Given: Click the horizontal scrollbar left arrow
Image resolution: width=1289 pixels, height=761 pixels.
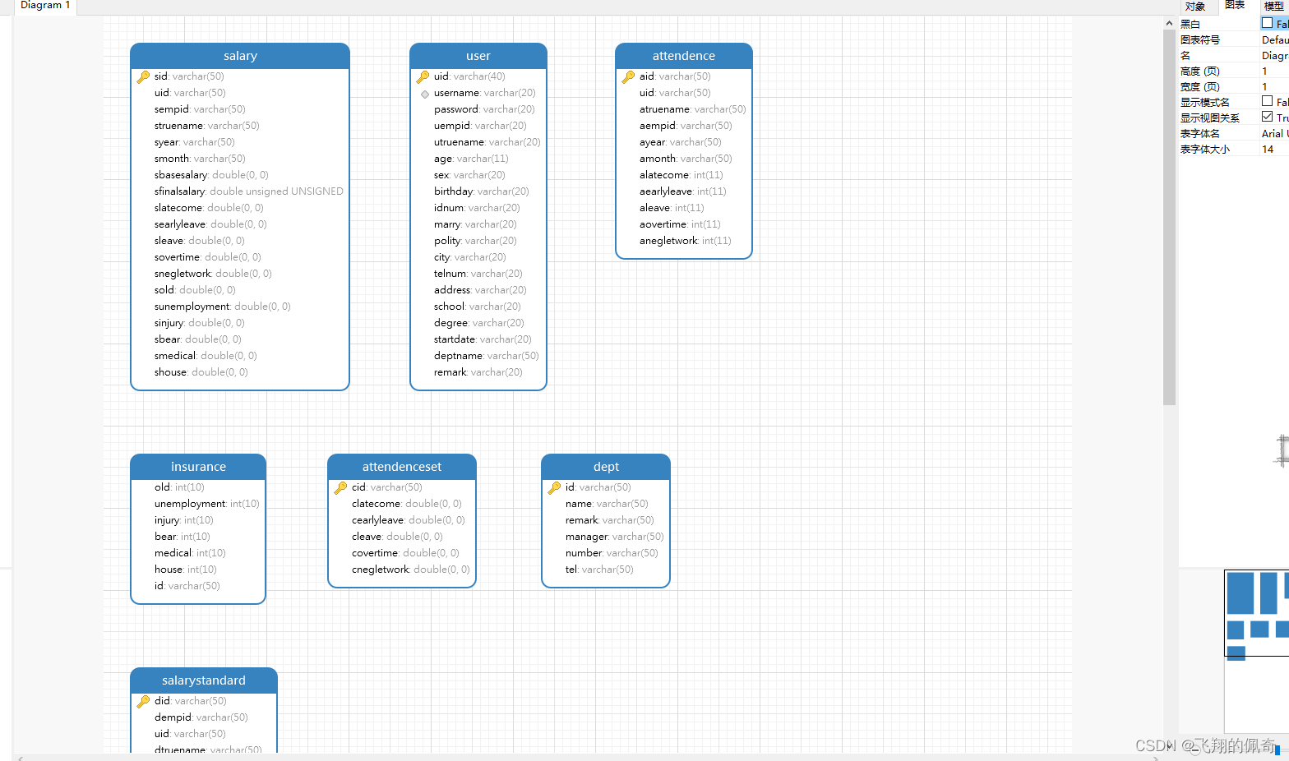Looking at the screenshot, I should (21, 758).
